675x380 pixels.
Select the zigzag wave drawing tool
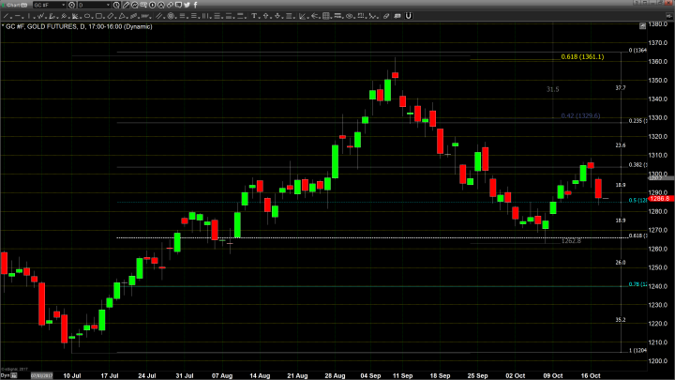pyautogui.click(x=41, y=16)
